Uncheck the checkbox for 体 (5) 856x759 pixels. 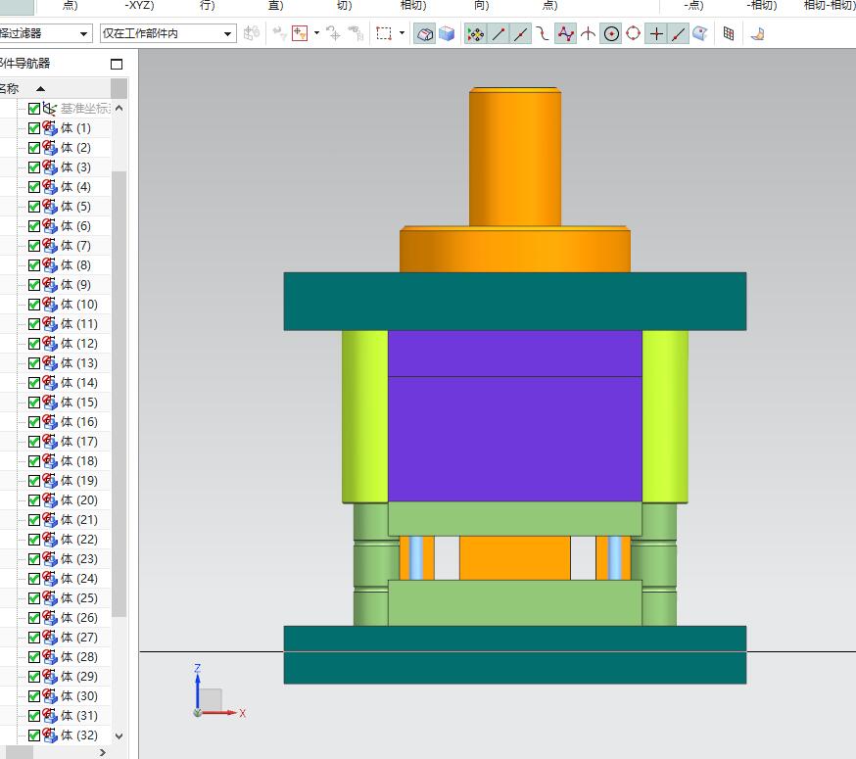tap(34, 207)
